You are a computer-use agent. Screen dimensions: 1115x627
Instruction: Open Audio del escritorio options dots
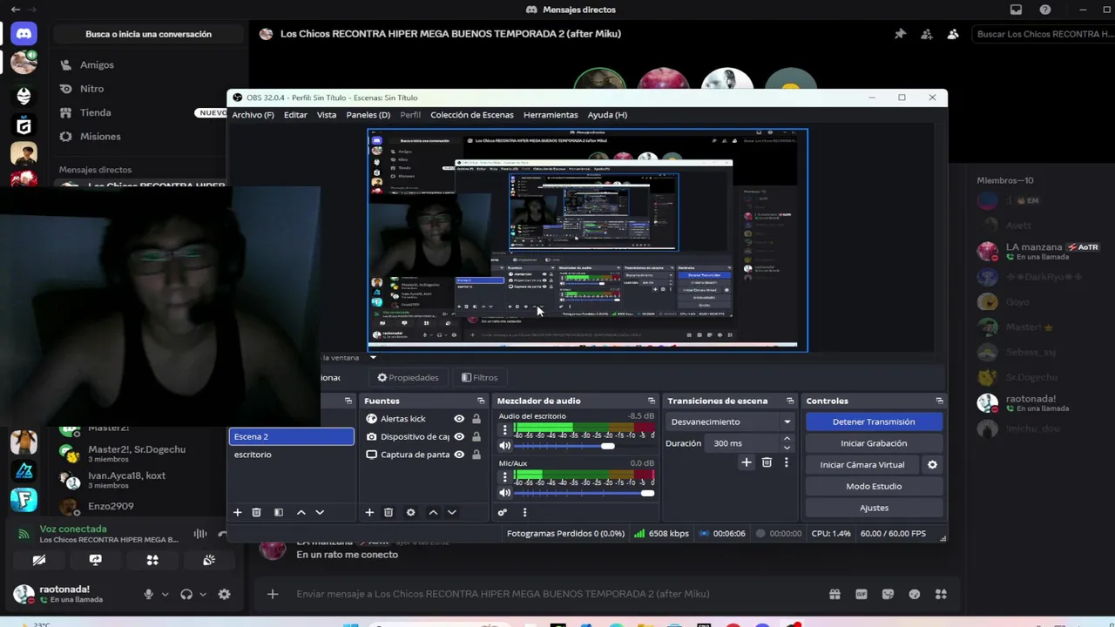(504, 430)
